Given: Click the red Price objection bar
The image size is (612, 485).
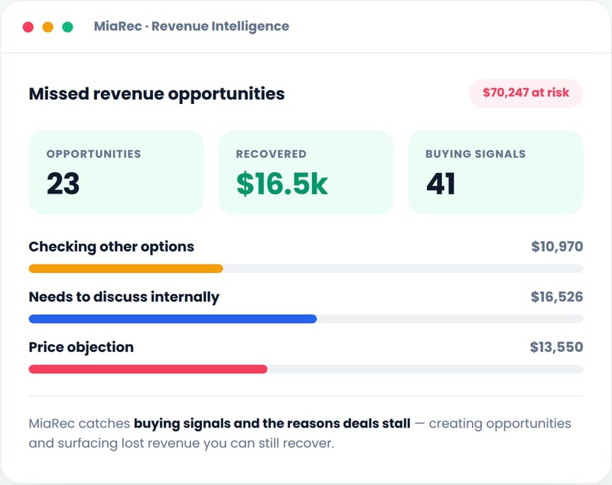Looking at the screenshot, I should tap(148, 369).
